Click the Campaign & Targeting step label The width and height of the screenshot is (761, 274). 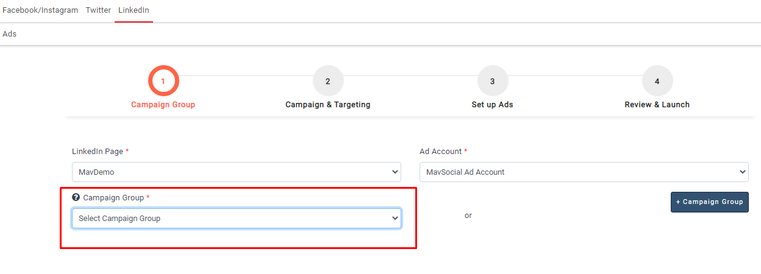coord(327,105)
